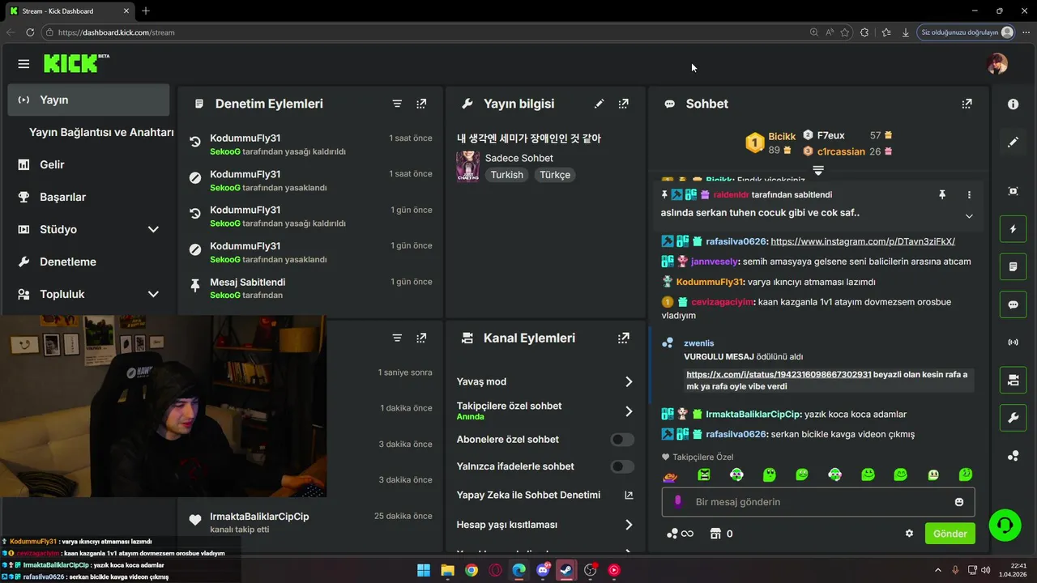This screenshot has height=583, width=1037.
Task: Click the Turkish tag in stream info
Action: click(507, 175)
